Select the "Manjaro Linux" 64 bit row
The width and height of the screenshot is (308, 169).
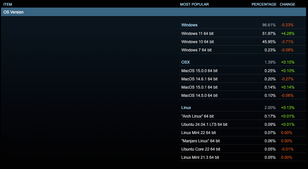pos(242,141)
